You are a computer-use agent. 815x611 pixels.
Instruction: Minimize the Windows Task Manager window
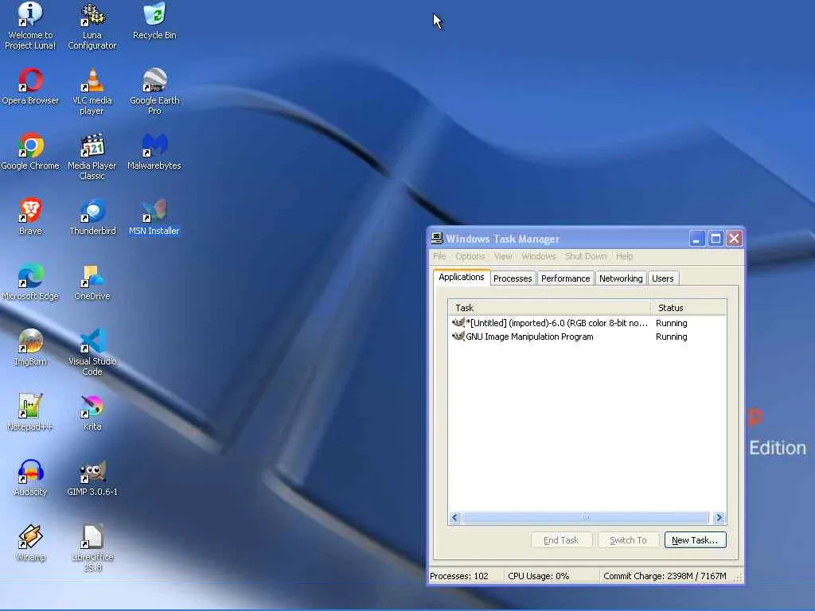[x=696, y=239]
